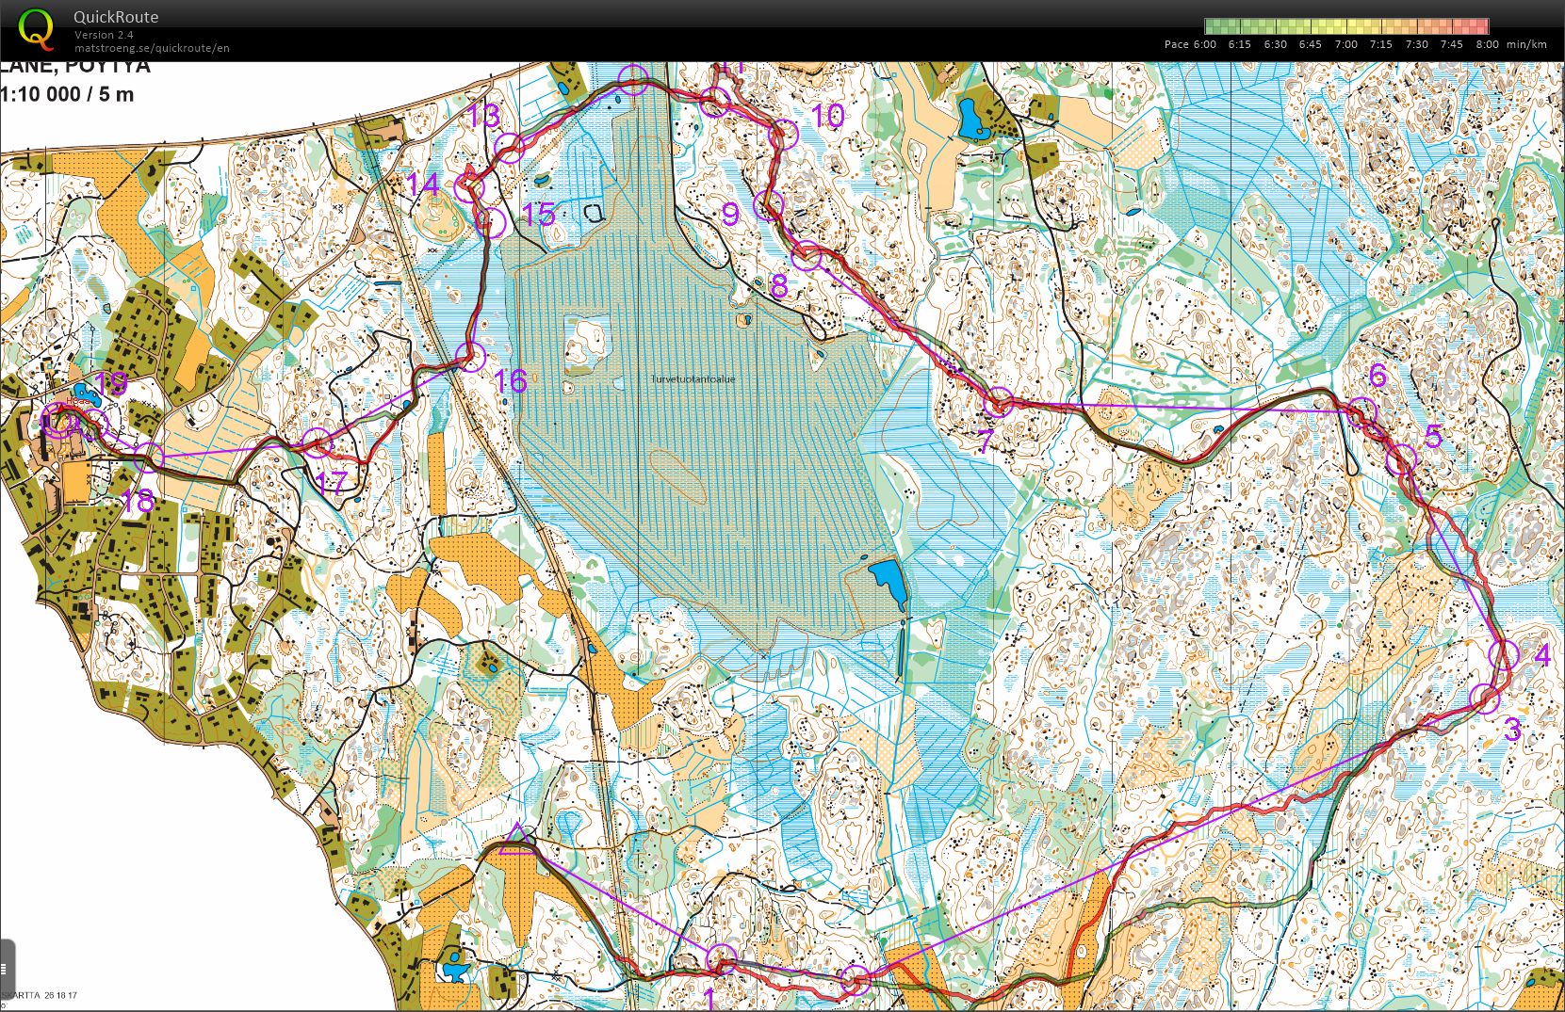Select control circle number 6

[x=1361, y=412]
